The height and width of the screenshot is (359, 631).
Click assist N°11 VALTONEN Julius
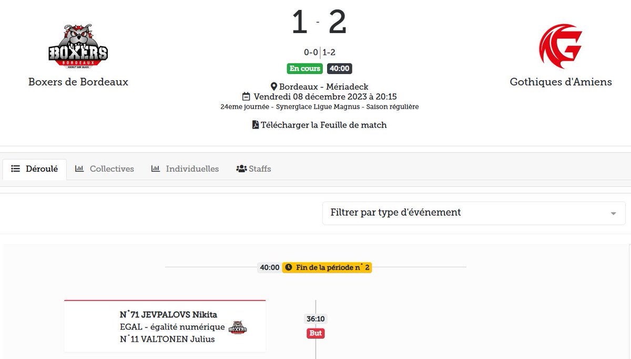pos(167,339)
